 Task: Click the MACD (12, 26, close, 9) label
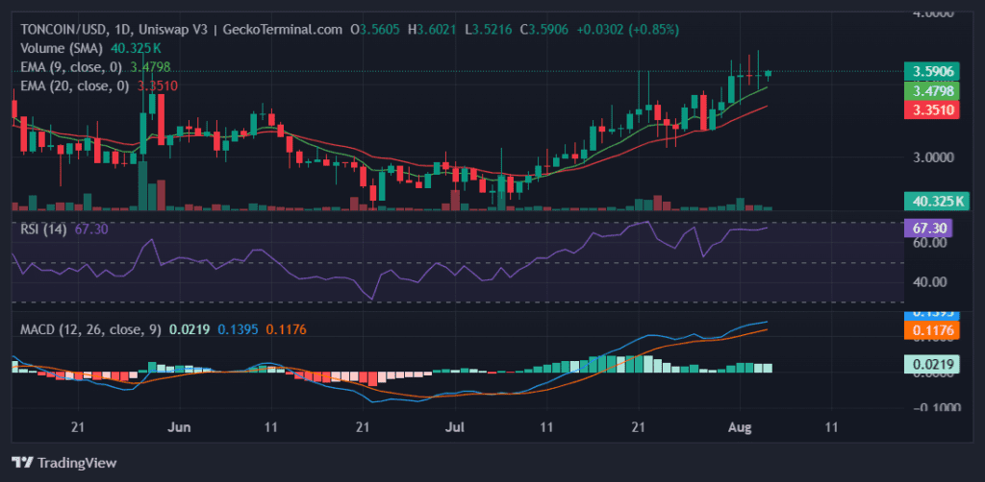90,329
